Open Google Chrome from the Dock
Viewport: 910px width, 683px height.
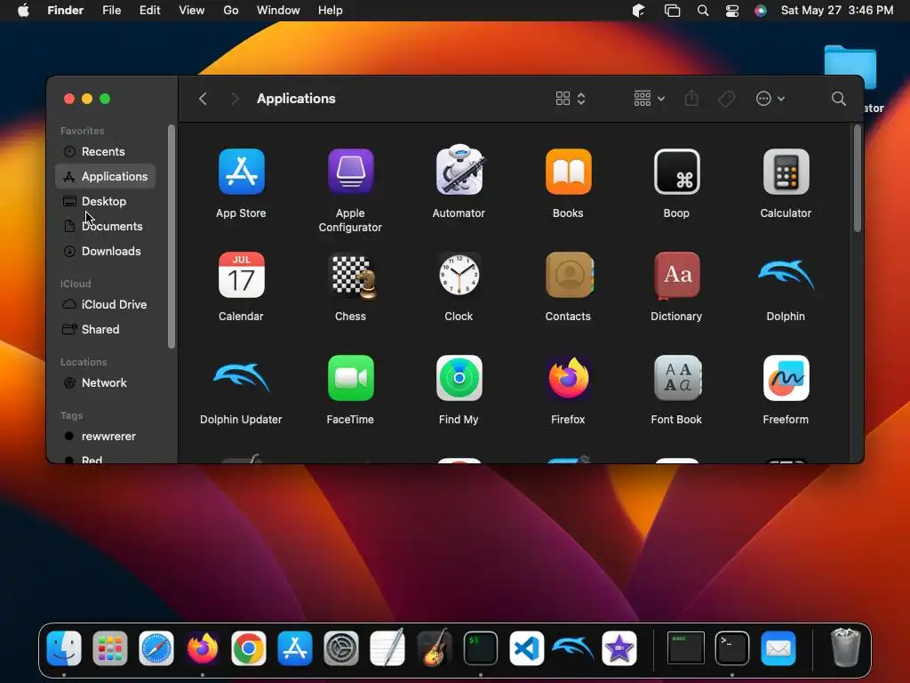249,648
